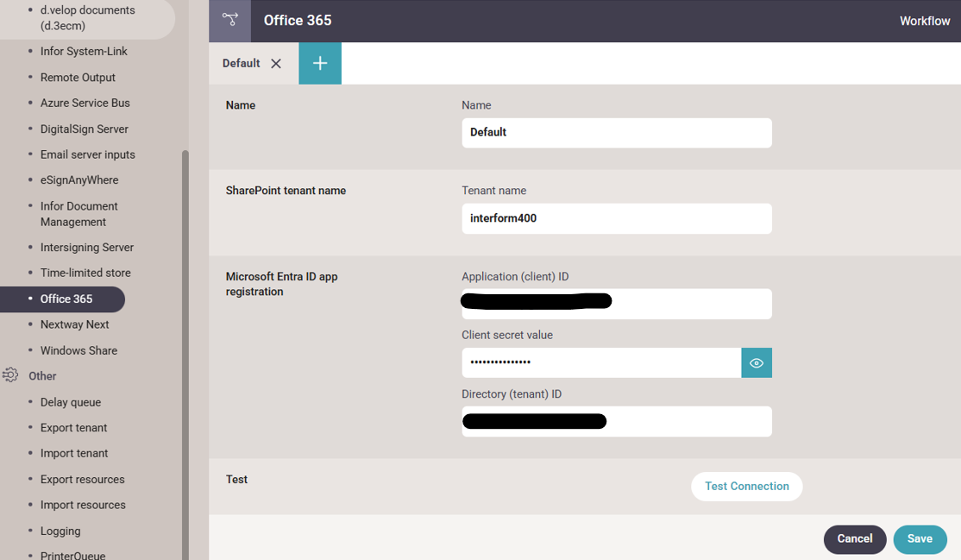The height and width of the screenshot is (560, 961).
Task: Click the sidebar vertical scrollbar
Action: [x=185, y=345]
